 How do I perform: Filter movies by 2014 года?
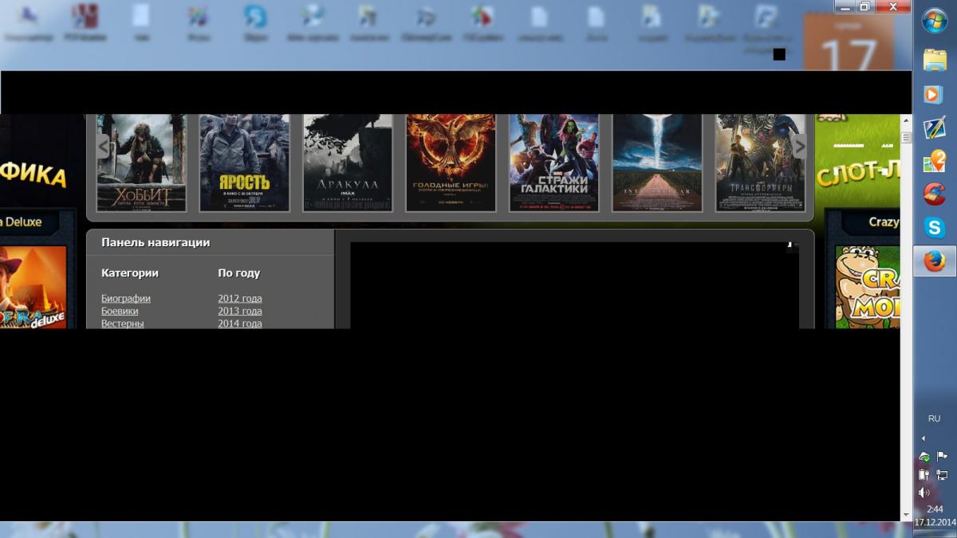tap(240, 324)
